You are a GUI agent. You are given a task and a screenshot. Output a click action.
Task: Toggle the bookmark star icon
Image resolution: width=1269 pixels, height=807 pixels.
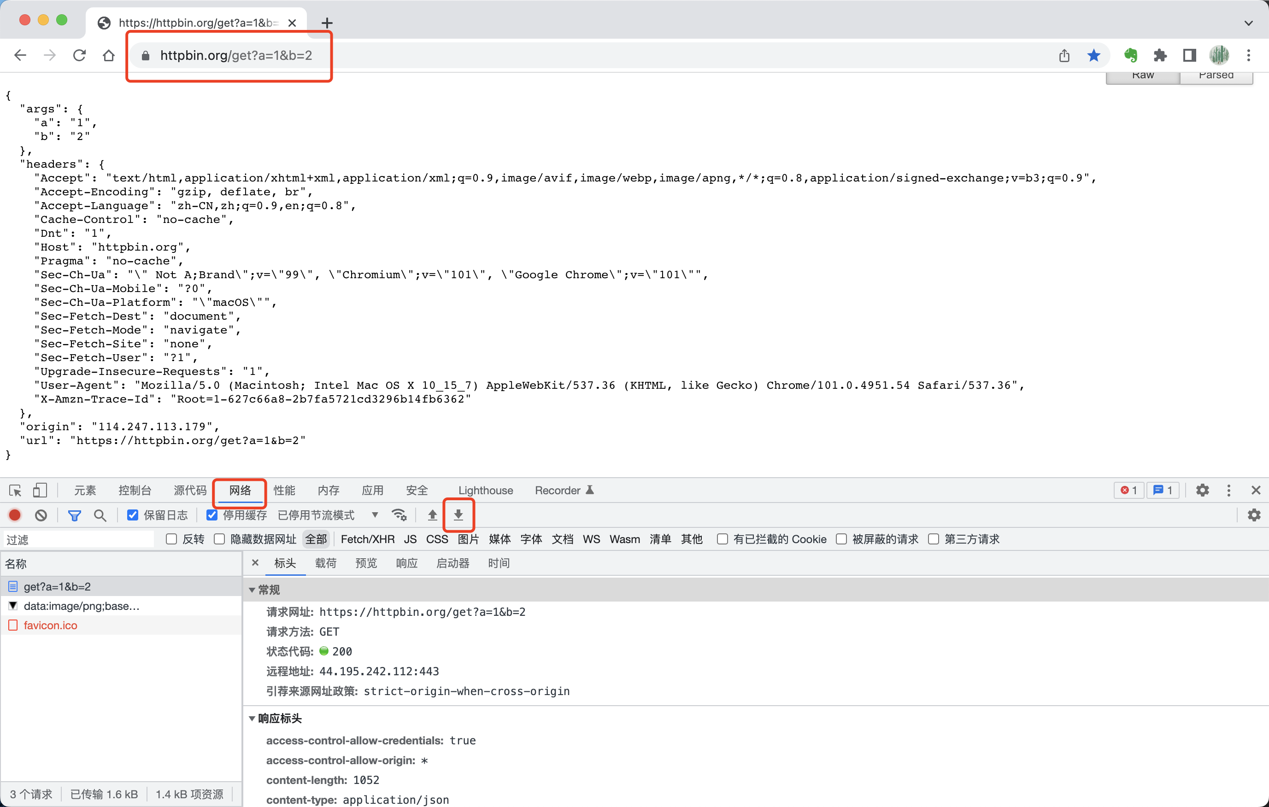[1093, 55]
